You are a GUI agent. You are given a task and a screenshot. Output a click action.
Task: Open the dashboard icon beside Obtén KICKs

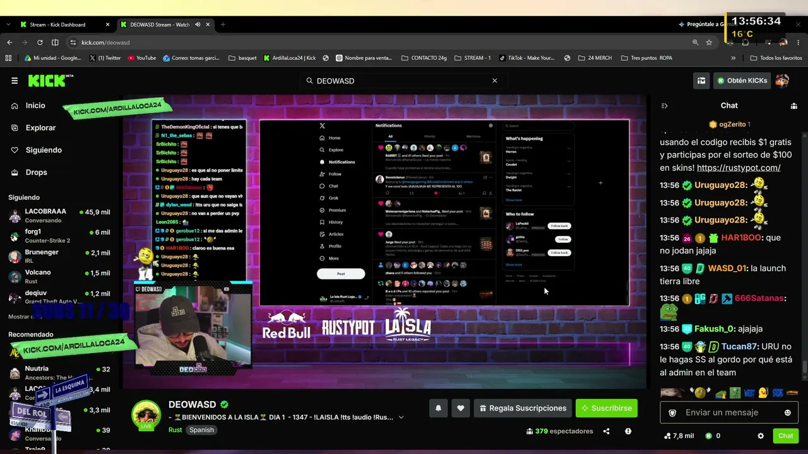click(701, 81)
